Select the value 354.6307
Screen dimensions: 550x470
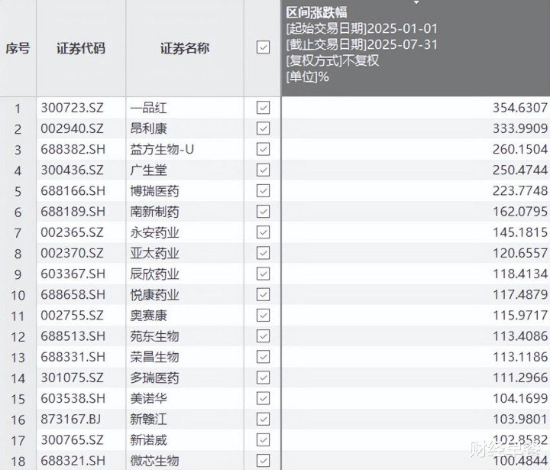[520, 108]
